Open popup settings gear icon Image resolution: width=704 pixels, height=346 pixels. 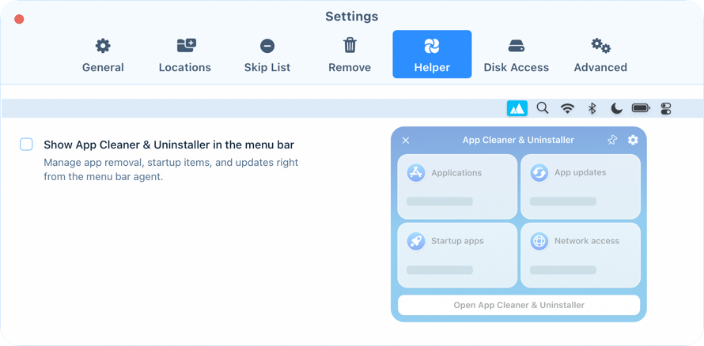tap(633, 140)
